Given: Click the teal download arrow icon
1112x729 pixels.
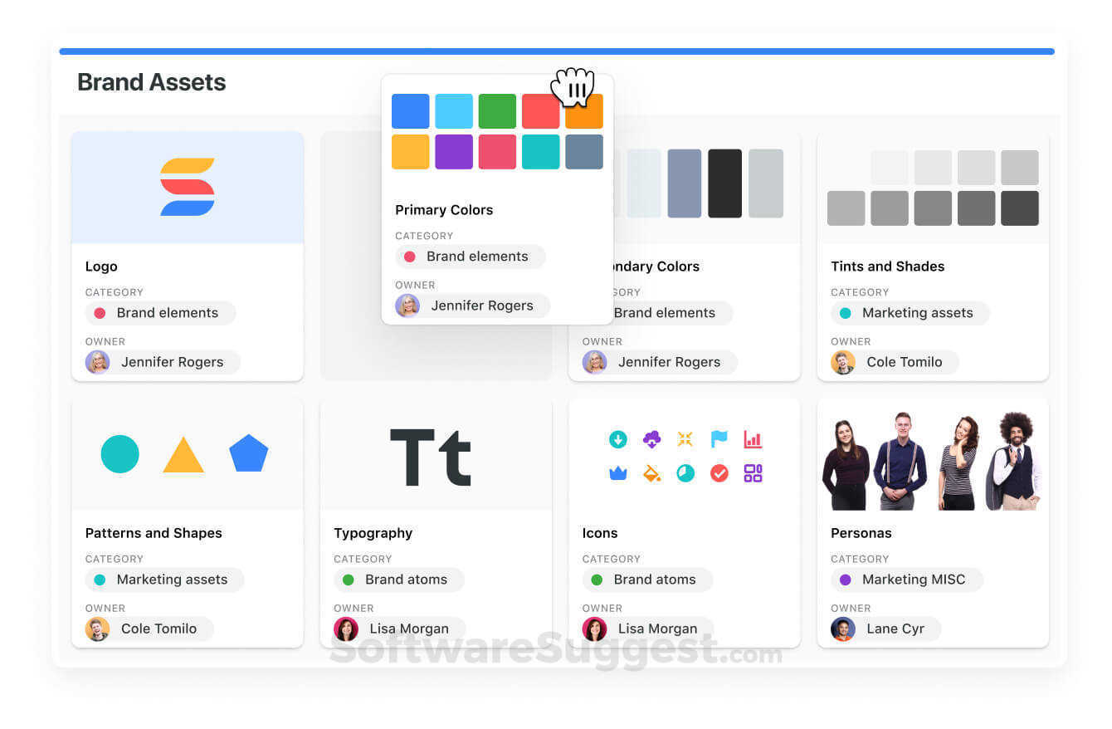Looking at the screenshot, I should (618, 439).
